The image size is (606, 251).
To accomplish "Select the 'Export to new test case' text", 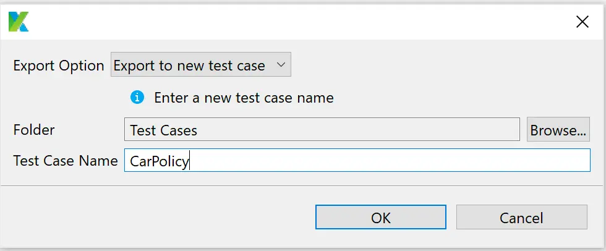I will (x=189, y=66).
